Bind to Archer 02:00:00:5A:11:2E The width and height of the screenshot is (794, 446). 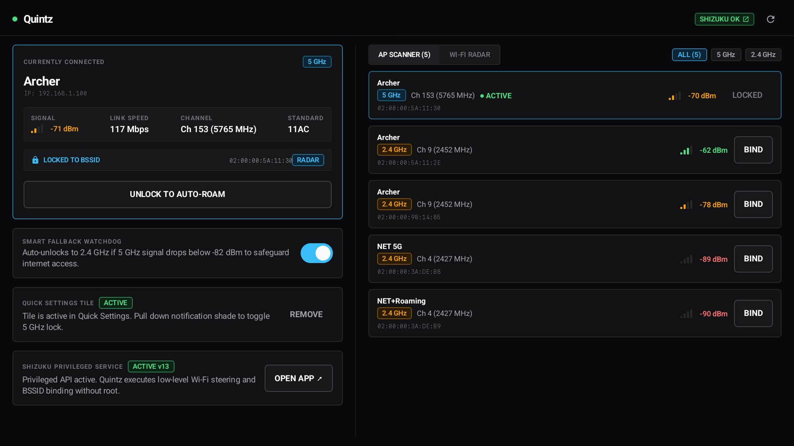click(753, 150)
